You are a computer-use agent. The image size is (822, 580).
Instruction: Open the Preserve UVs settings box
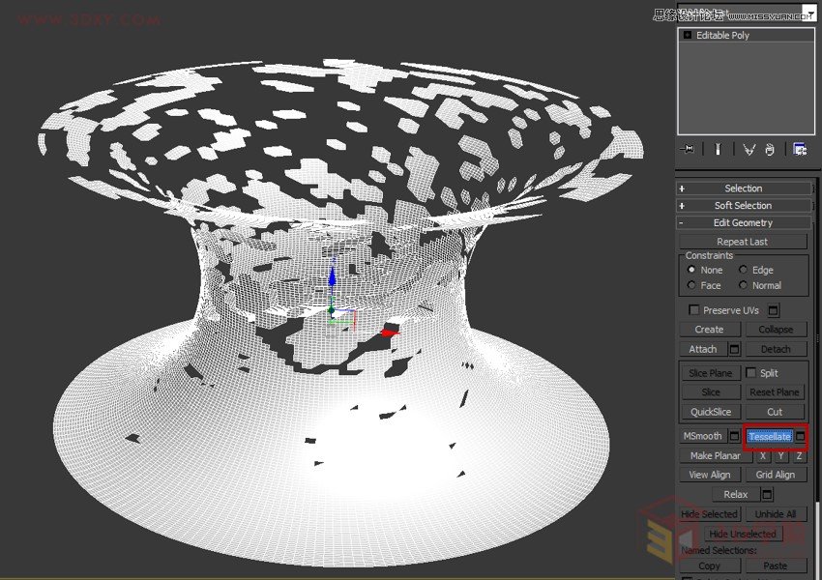click(772, 309)
